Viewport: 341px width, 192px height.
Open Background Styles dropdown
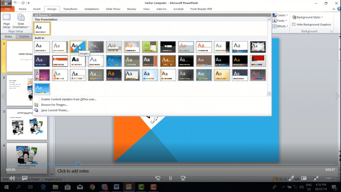pos(307,17)
